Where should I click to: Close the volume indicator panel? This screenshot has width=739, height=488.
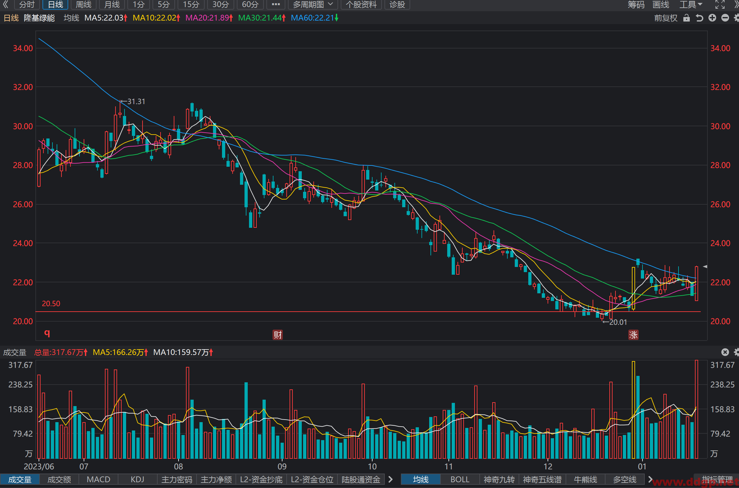(725, 352)
